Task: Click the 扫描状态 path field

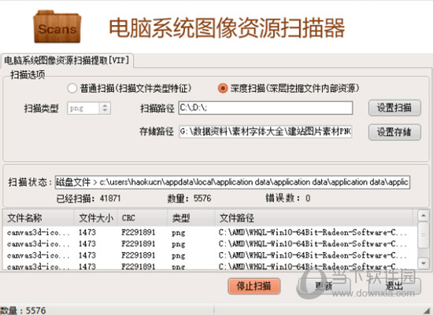Action: click(232, 182)
